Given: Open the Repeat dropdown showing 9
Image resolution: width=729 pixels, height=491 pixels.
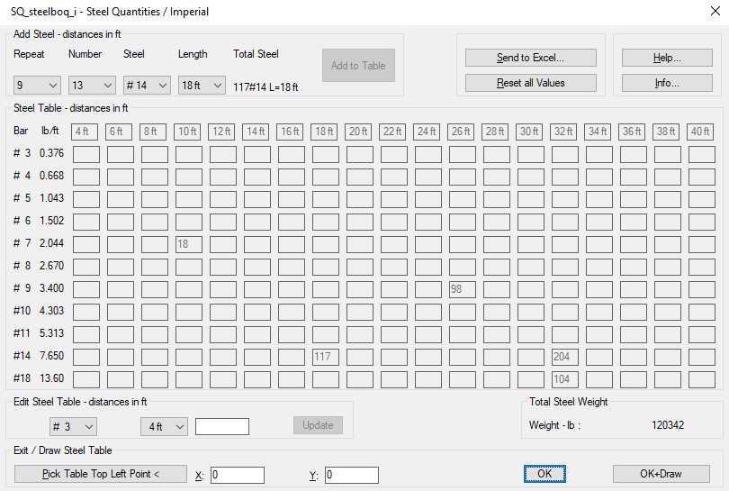Looking at the screenshot, I should click(37, 86).
